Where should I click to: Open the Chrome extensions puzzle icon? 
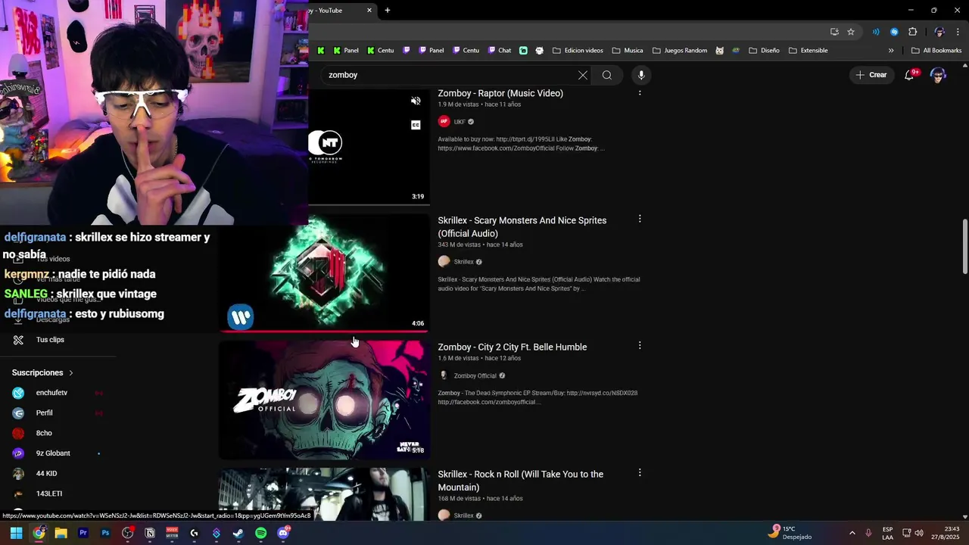pos(912,32)
